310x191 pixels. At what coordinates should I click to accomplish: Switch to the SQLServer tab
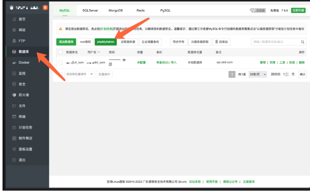[90, 10]
